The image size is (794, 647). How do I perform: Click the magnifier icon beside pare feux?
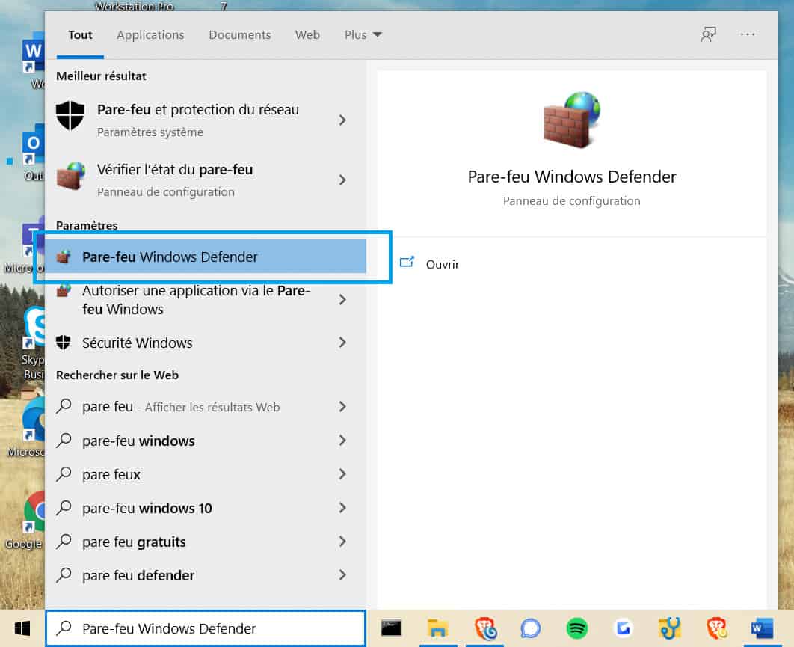pyautogui.click(x=64, y=473)
